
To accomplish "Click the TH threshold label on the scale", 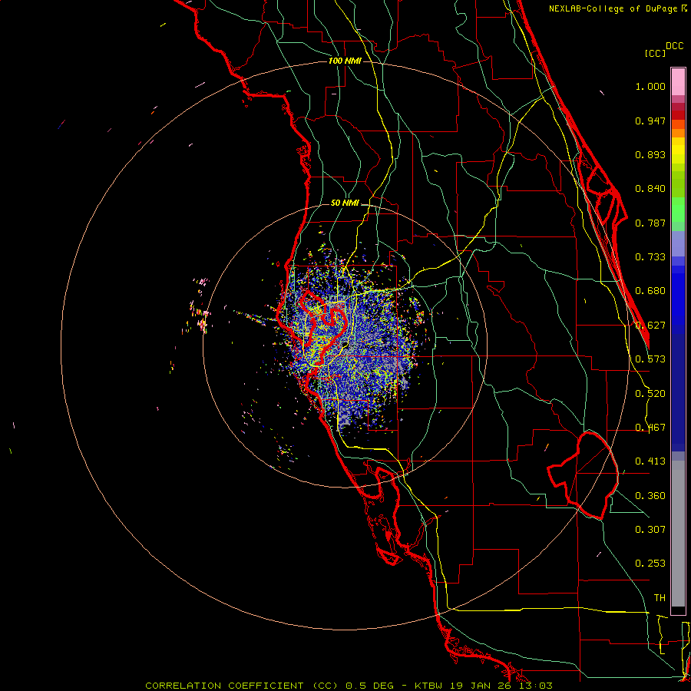I will pyautogui.click(x=660, y=598).
